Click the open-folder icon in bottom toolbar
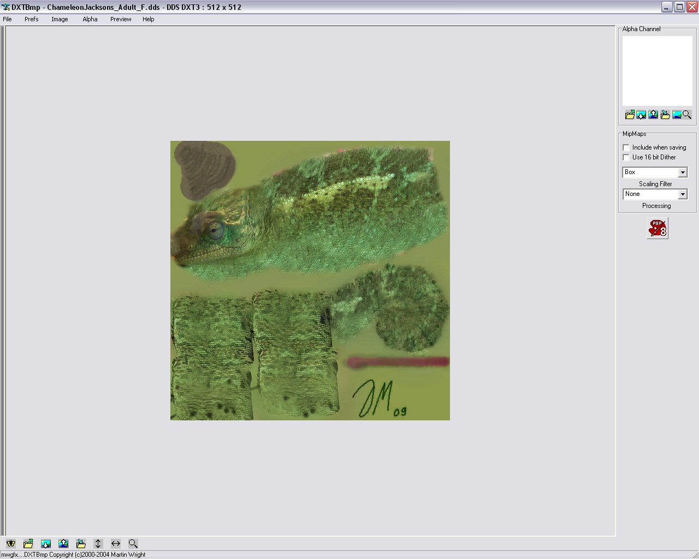Screen dimensions: 699x559 [x=28, y=544]
